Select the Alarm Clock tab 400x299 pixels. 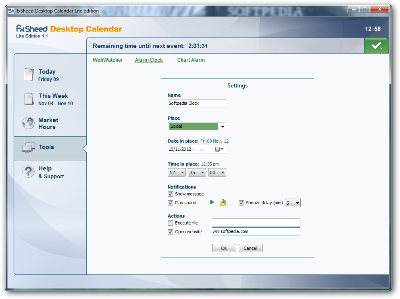[149, 60]
